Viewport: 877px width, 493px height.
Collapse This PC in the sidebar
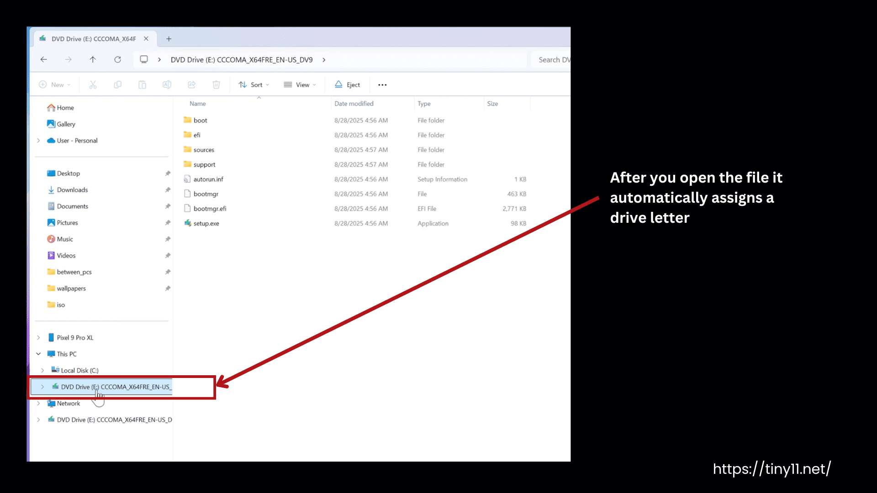click(38, 354)
